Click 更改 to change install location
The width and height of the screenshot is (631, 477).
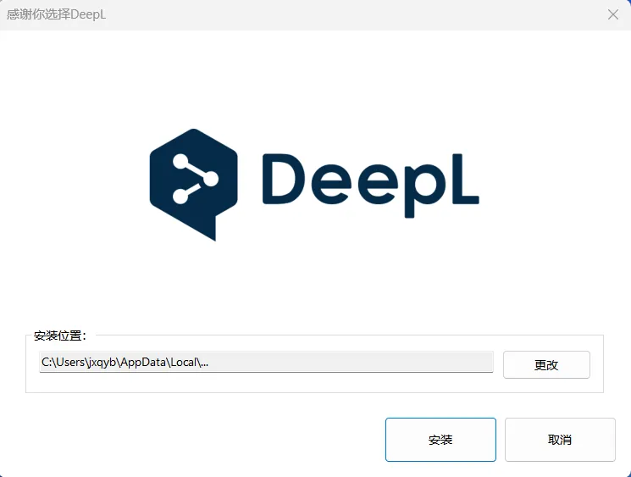click(546, 364)
